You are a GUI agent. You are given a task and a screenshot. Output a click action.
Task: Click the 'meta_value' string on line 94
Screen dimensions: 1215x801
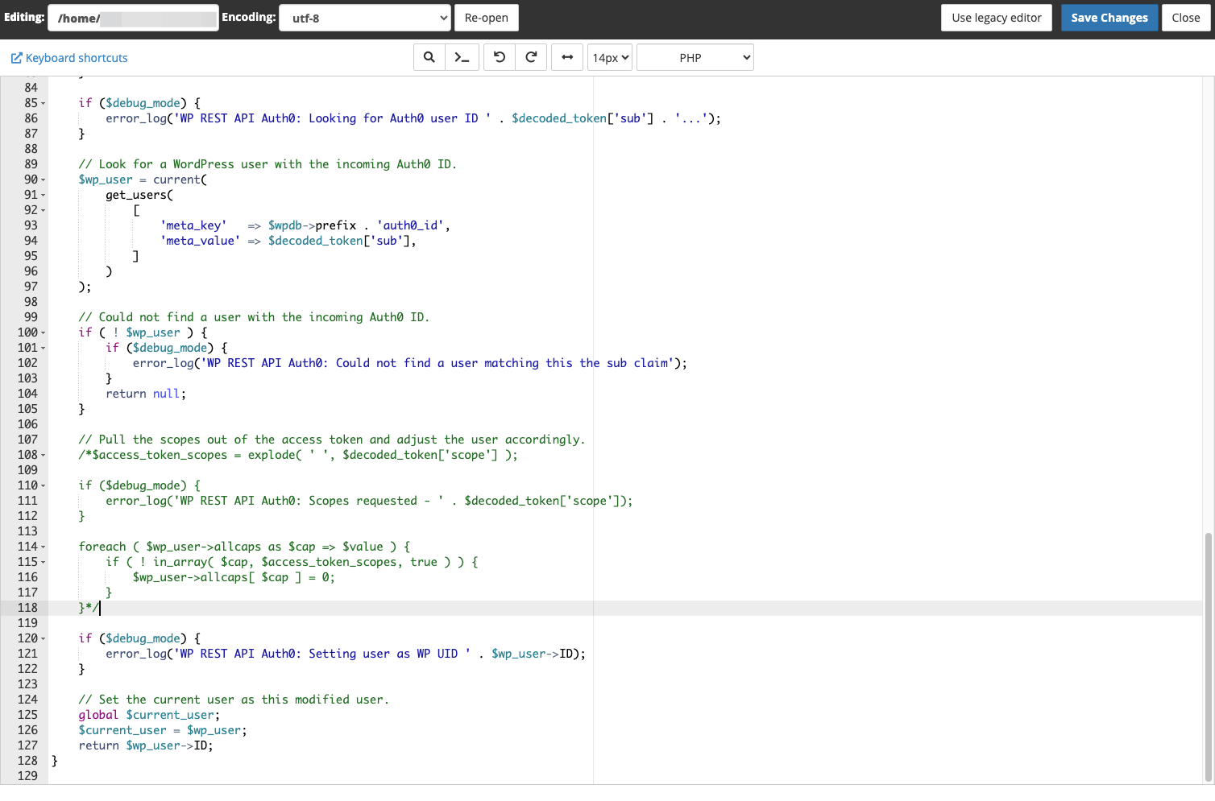point(200,241)
